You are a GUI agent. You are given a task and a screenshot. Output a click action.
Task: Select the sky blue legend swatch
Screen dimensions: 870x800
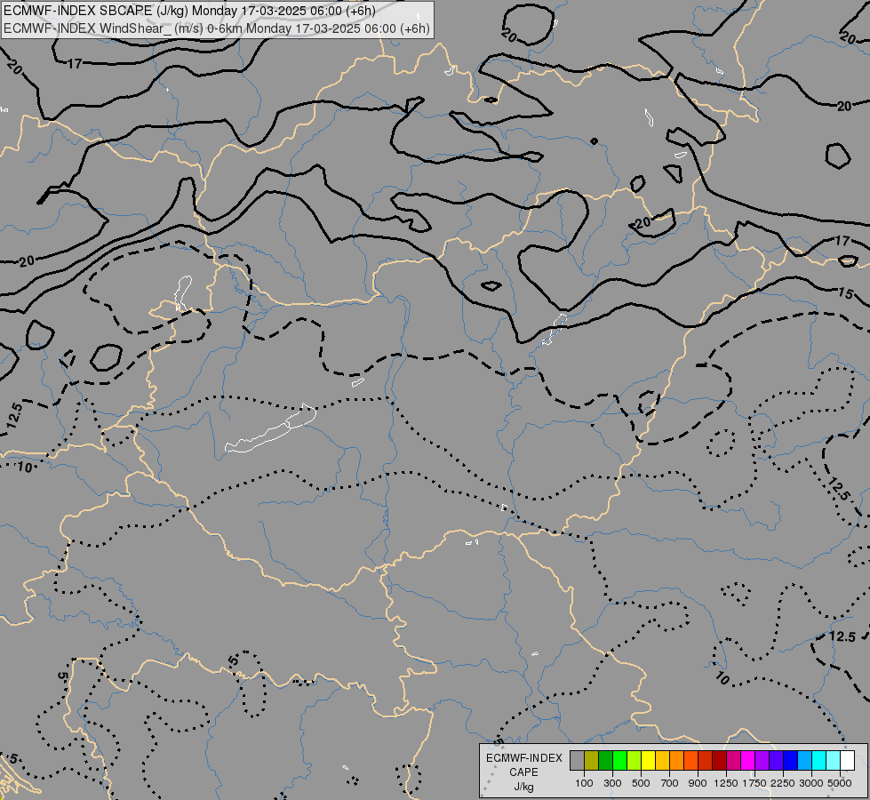tap(804, 761)
